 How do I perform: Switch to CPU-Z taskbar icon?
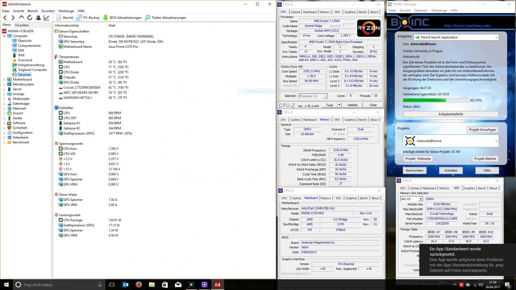(x=204, y=285)
